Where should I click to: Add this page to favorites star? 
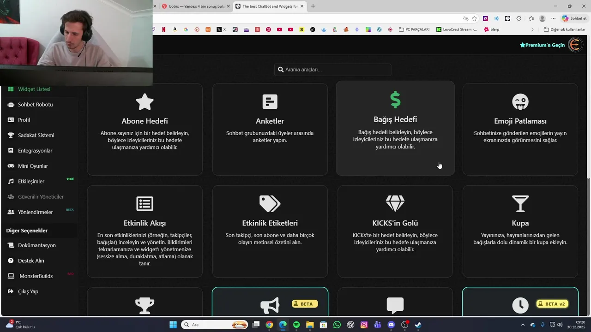click(474, 18)
